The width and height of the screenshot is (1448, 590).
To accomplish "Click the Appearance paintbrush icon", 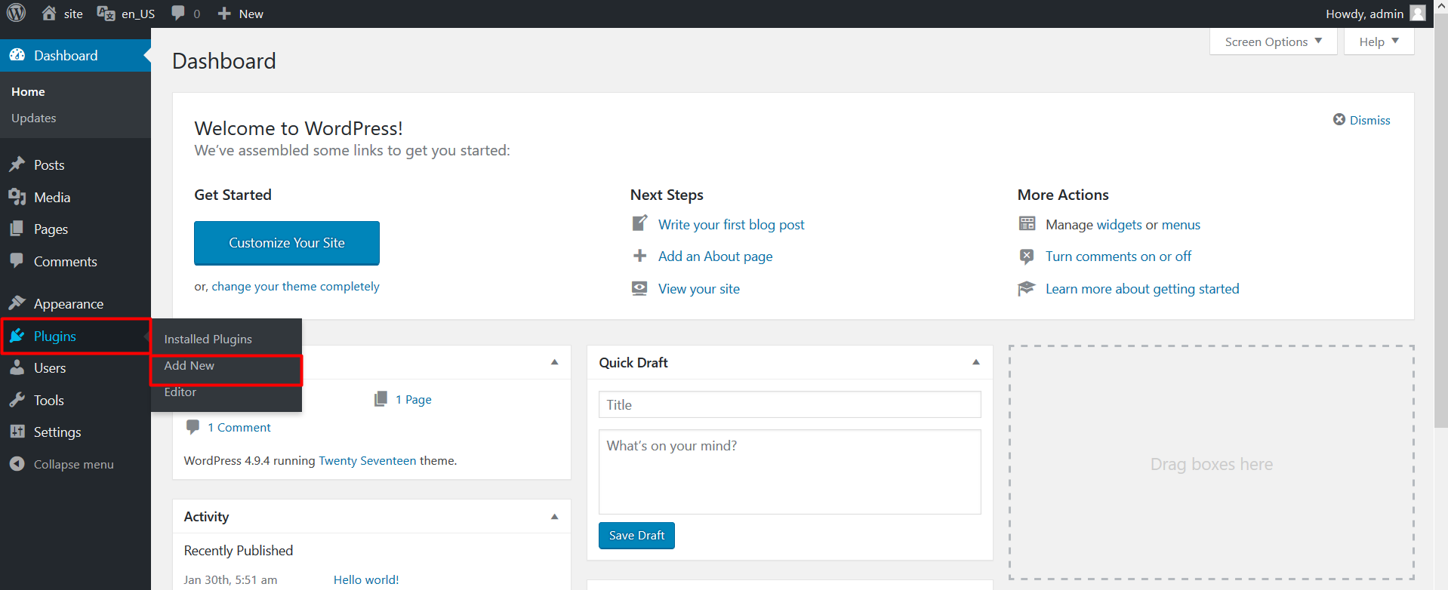I will (17, 303).
